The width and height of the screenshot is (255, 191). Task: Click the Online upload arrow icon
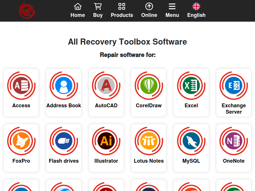[149, 6]
